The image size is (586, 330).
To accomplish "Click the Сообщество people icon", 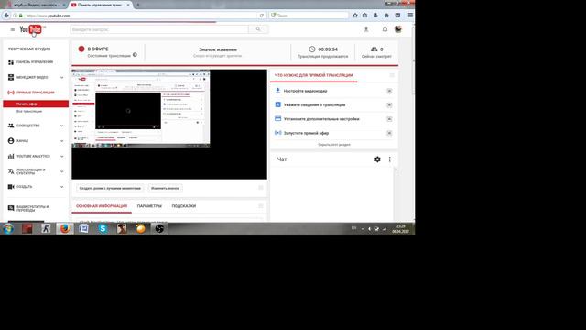I will click(11, 126).
